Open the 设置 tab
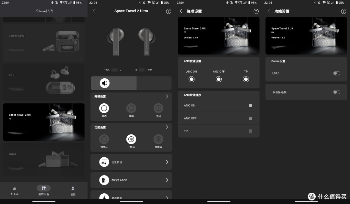This screenshot has width=350, height=204. 73,191
